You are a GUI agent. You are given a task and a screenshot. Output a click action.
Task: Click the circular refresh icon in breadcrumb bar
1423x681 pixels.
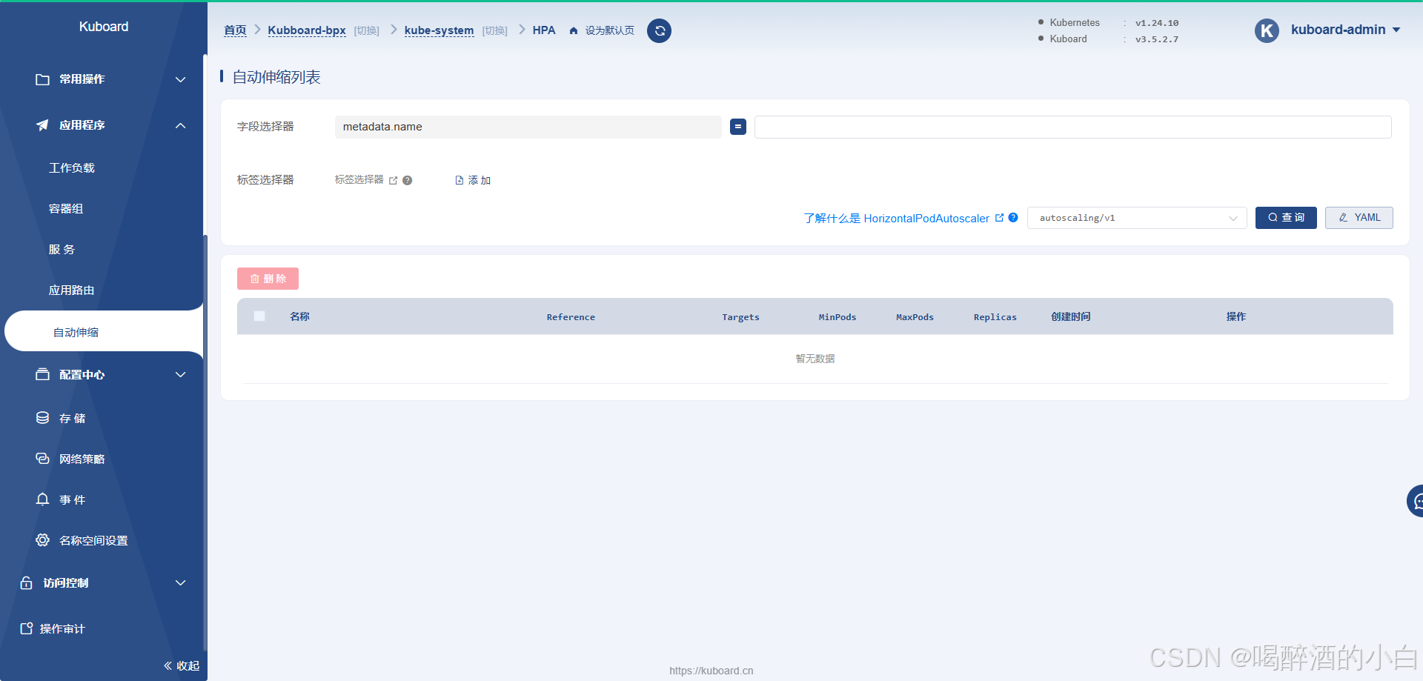659,30
